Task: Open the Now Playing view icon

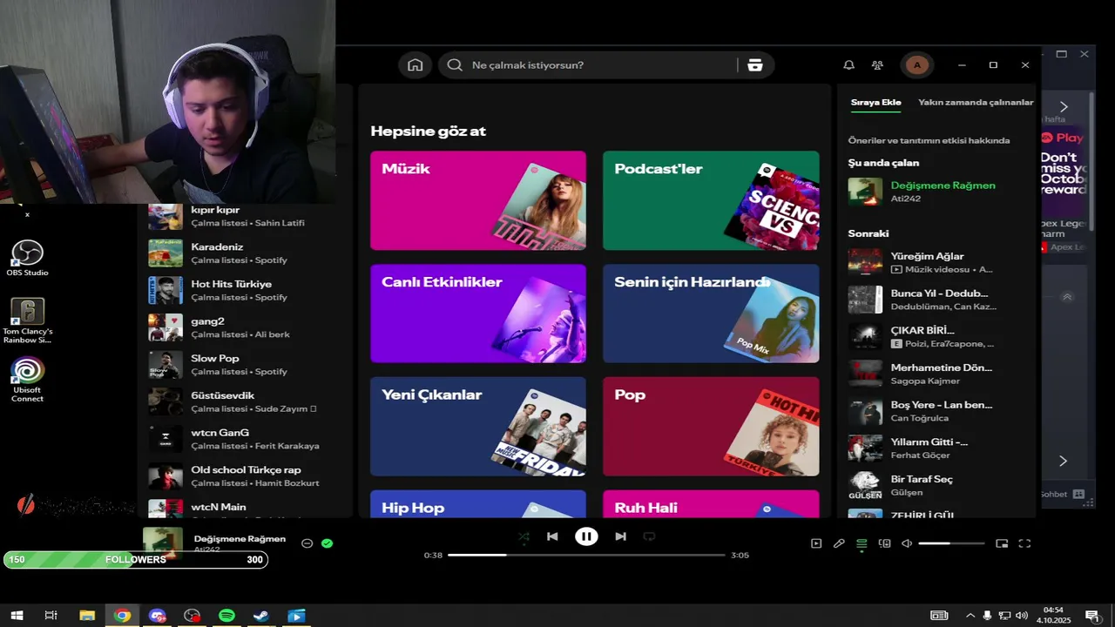Action: tap(816, 543)
